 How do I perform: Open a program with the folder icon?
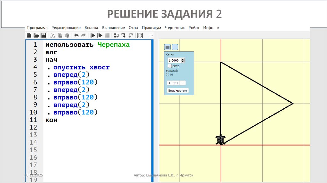pos(36,35)
